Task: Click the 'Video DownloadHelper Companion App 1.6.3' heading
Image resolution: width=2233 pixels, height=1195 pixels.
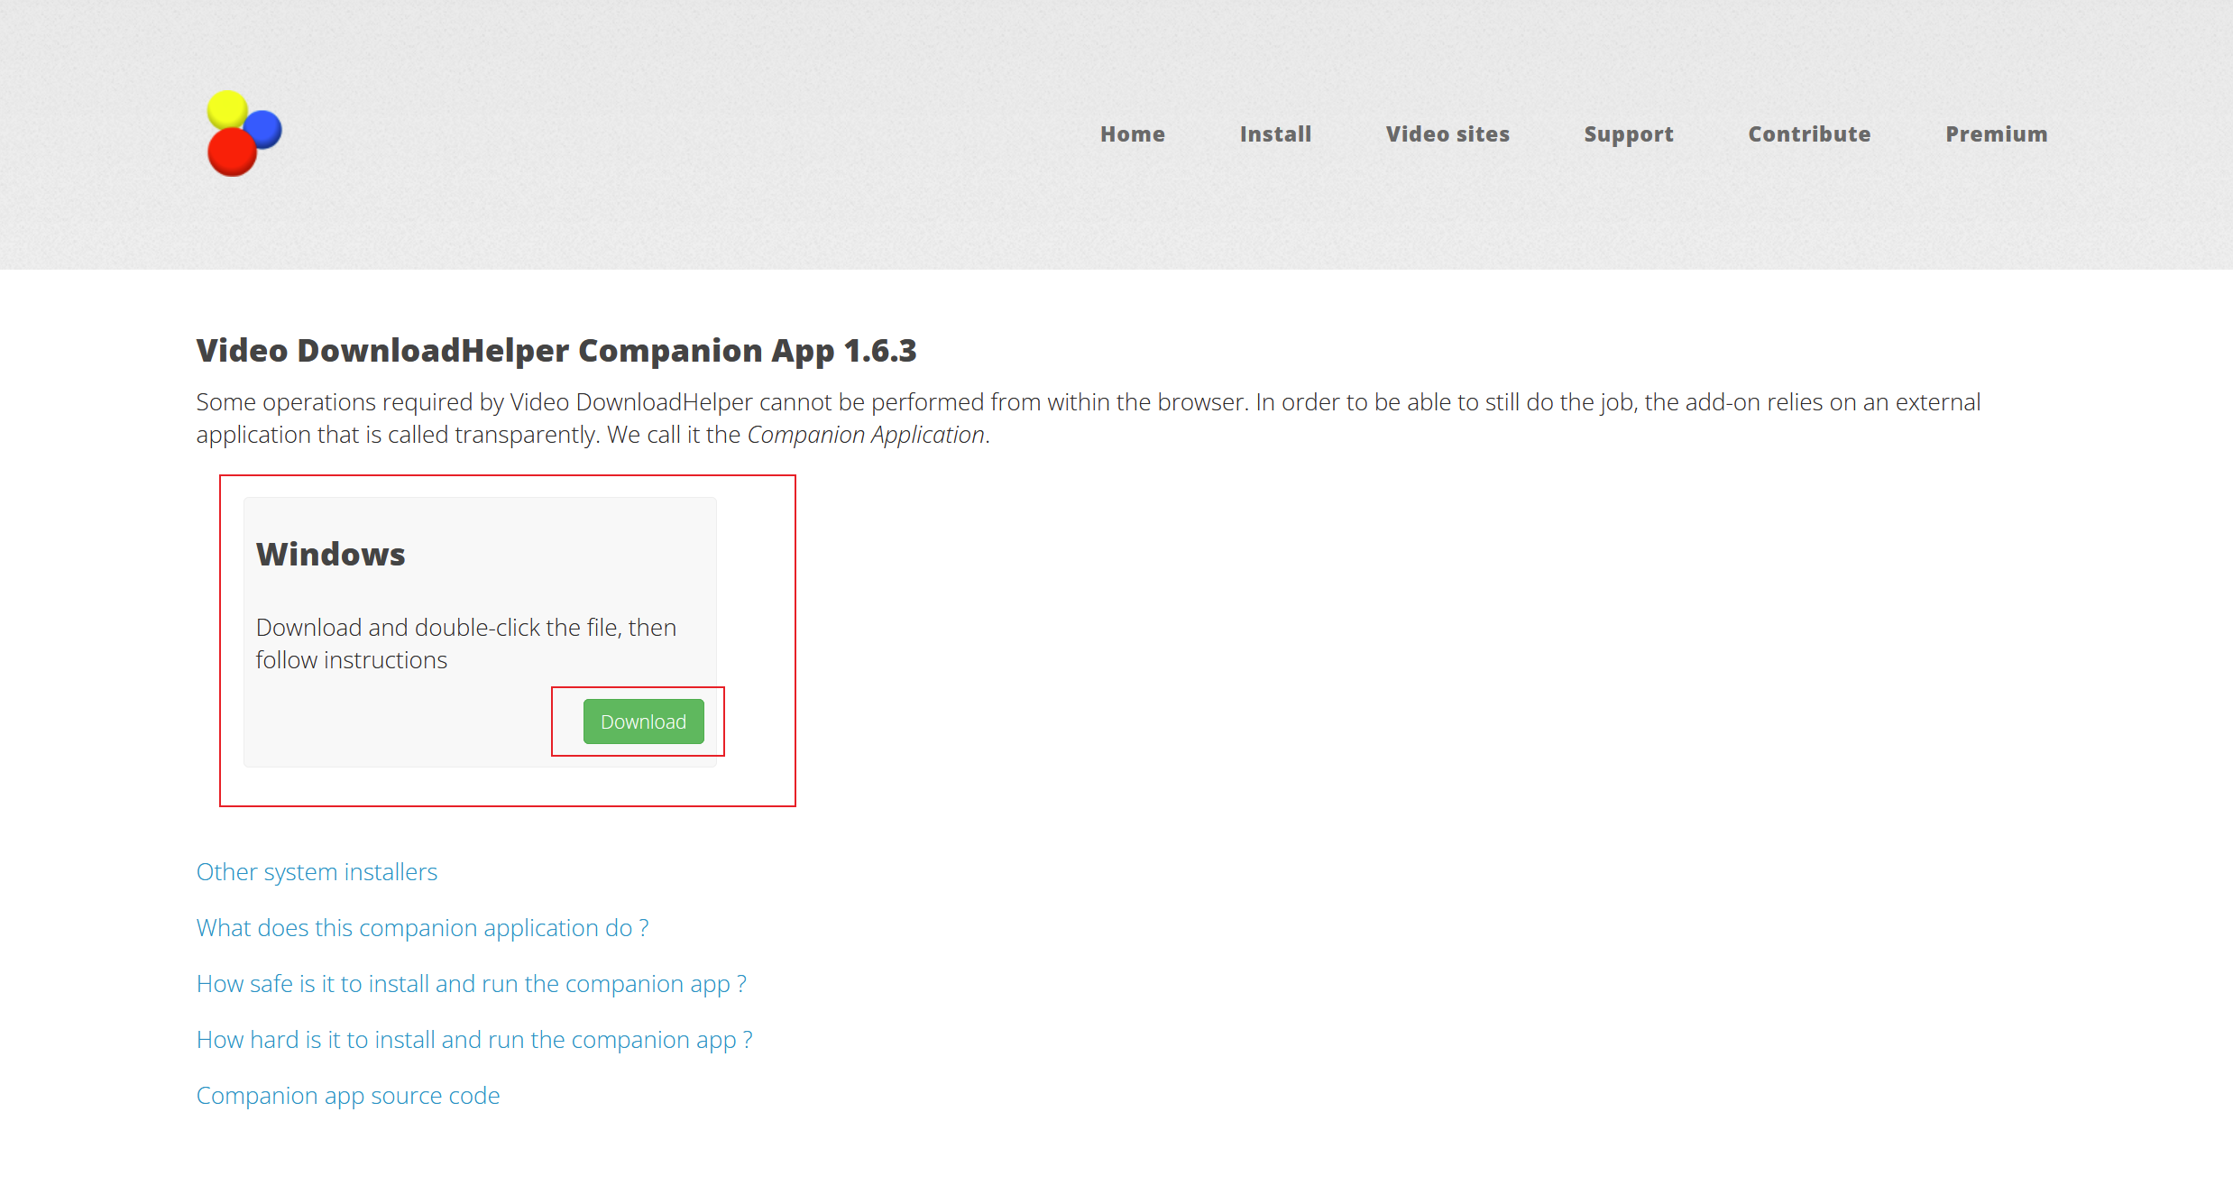Action: [x=556, y=351]
